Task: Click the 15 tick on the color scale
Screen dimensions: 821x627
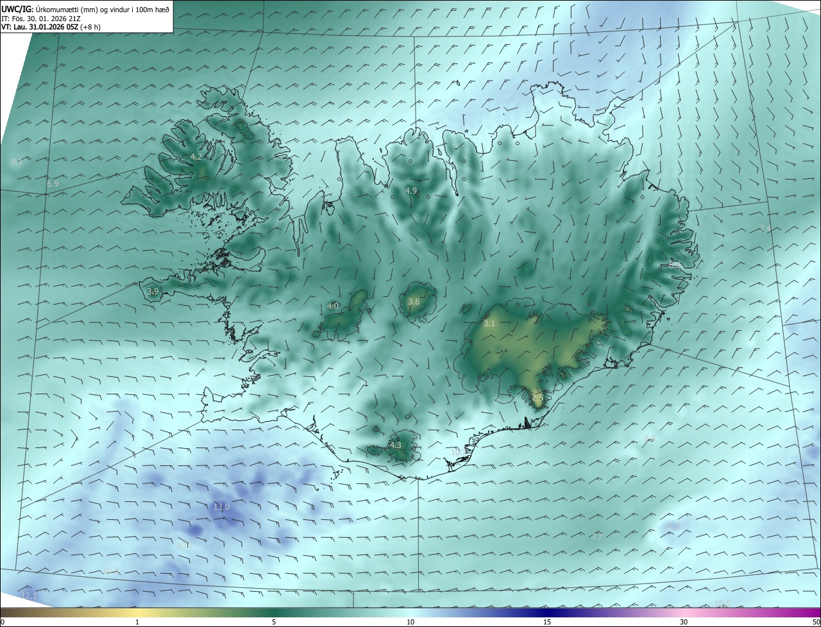Action: pos(547,622)
